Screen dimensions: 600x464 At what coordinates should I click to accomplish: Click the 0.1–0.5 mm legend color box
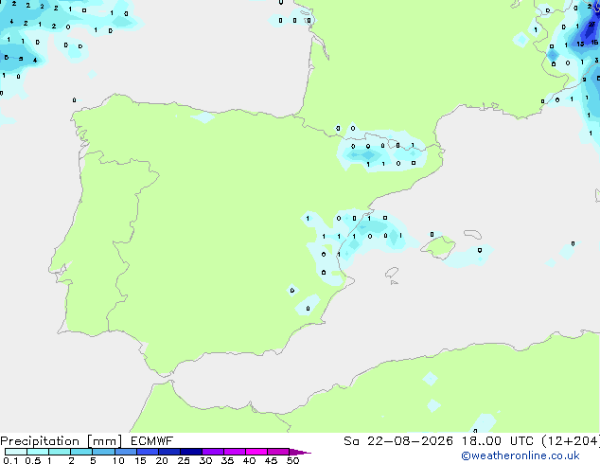(x=16, y=452)
